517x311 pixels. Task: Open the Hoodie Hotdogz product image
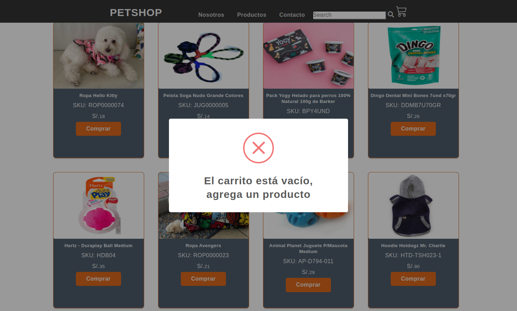[413, 206]
